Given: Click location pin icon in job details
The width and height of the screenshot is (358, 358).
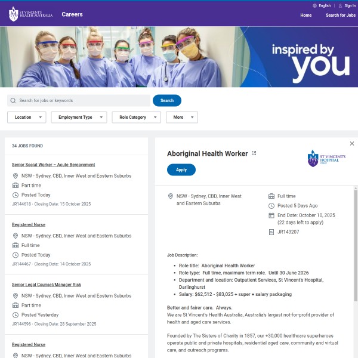Looking at the screenshot, I should pos(170,196).
